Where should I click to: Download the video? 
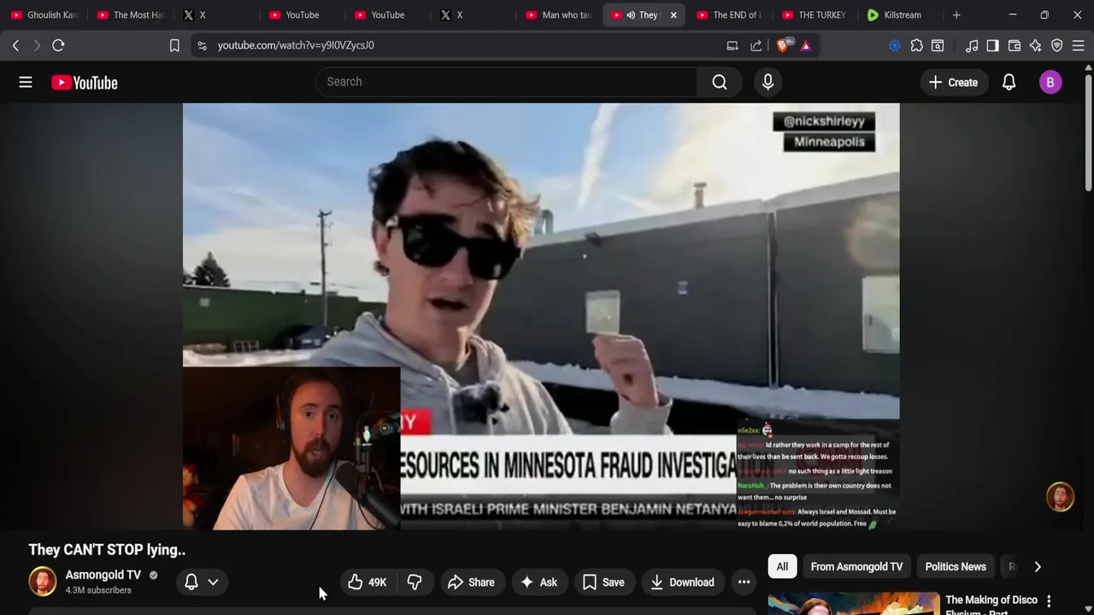(682, 583)
